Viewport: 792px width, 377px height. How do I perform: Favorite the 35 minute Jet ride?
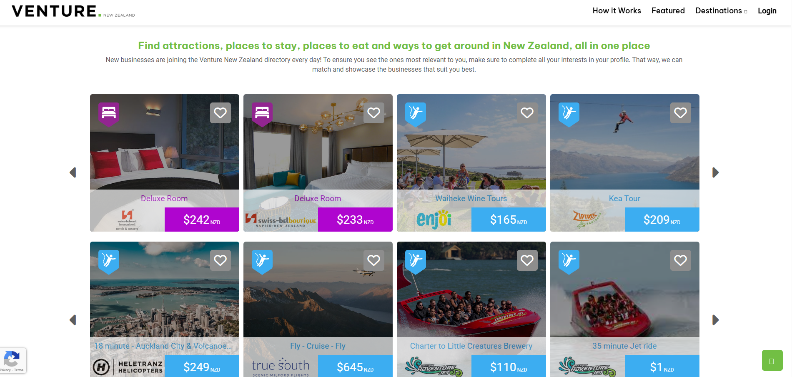(x=680, y=260)
